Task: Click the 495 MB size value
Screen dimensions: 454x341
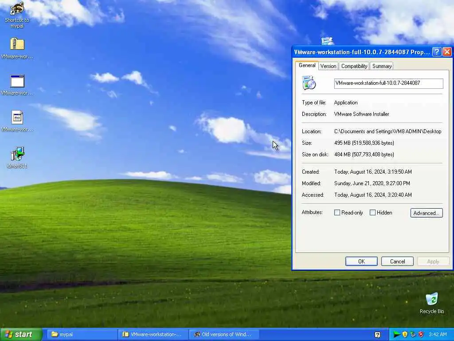Action: pos(364,143)
